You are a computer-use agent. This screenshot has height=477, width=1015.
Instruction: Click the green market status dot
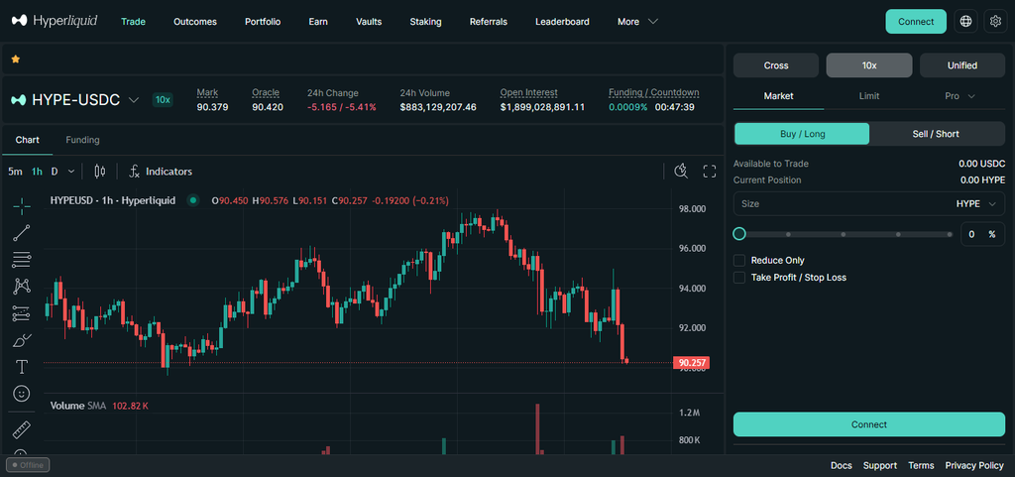(x=192, y=200)
